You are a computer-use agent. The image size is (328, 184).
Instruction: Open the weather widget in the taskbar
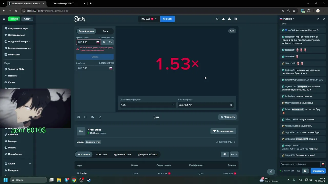[x=269, y=180]
